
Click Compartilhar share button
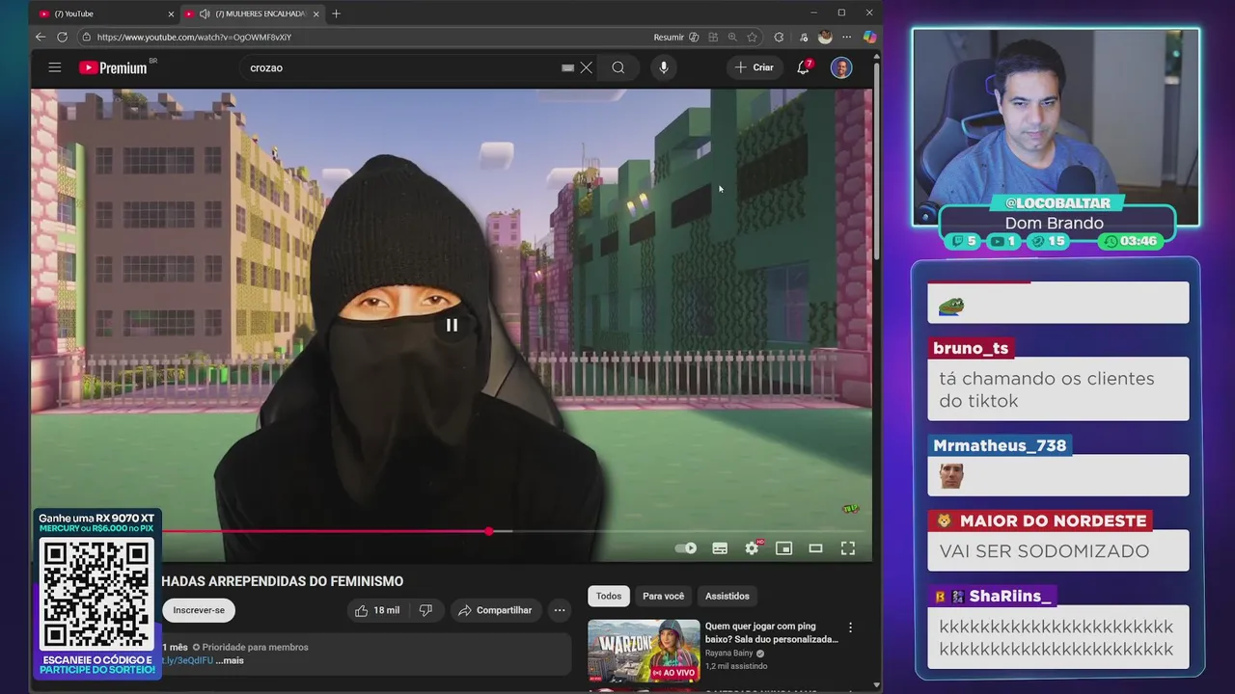coord(495,610)
